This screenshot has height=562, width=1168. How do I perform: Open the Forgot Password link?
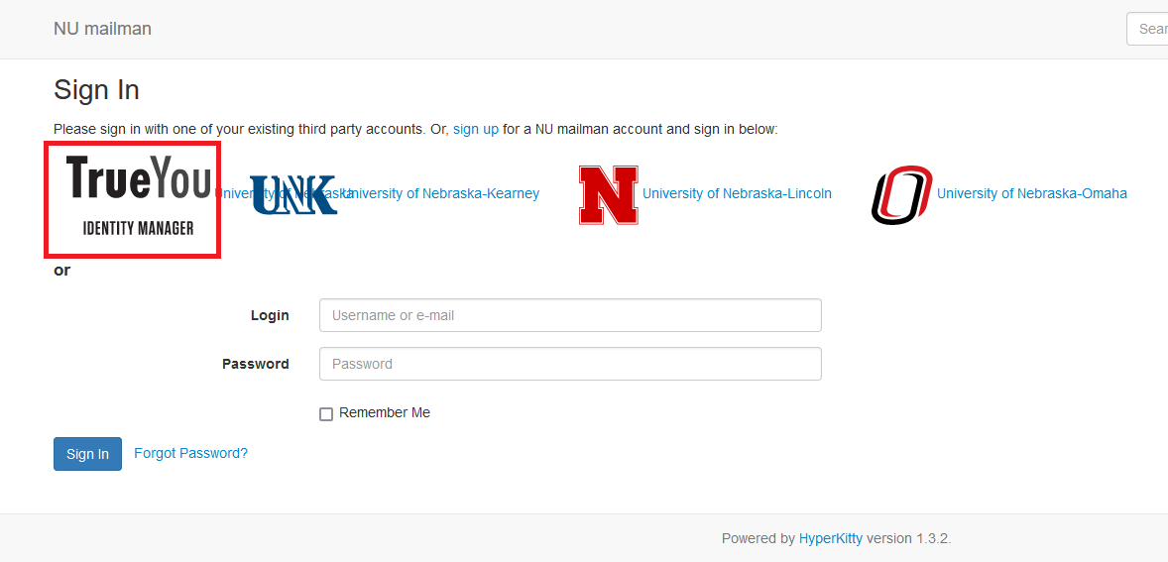click(x=190, y=453)
